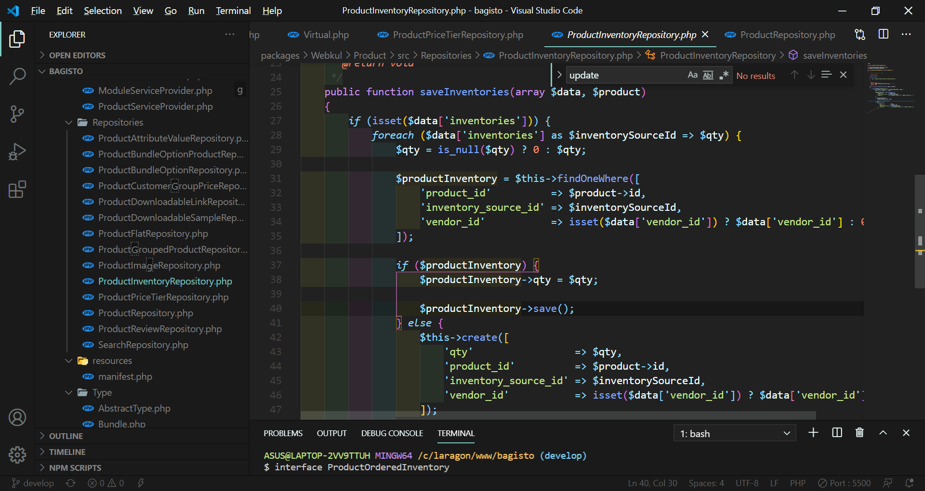Go to next find match arrow

tap(811, 75)
